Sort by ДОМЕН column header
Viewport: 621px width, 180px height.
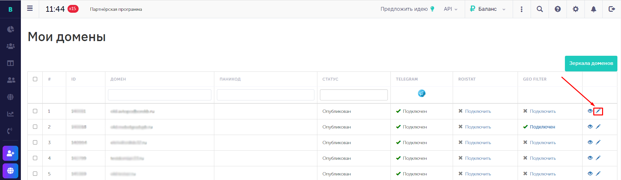pyautogui.click(x=118, y=79)
